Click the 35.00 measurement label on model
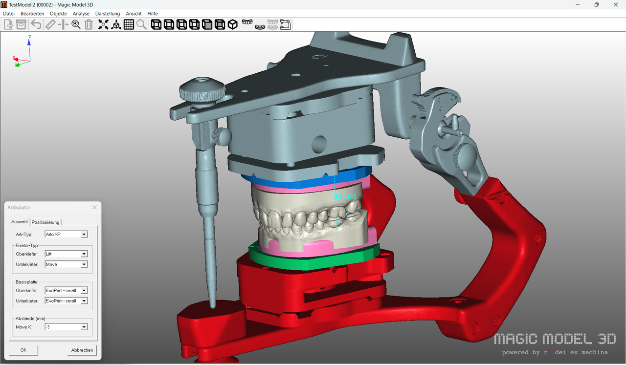This screenshot has height=365, width=626. pos(345,197)
